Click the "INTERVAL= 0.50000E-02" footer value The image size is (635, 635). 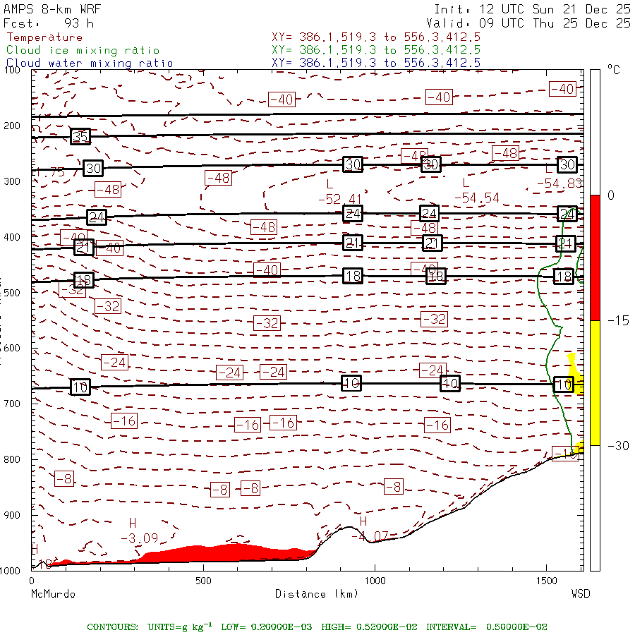coord(486,627)
